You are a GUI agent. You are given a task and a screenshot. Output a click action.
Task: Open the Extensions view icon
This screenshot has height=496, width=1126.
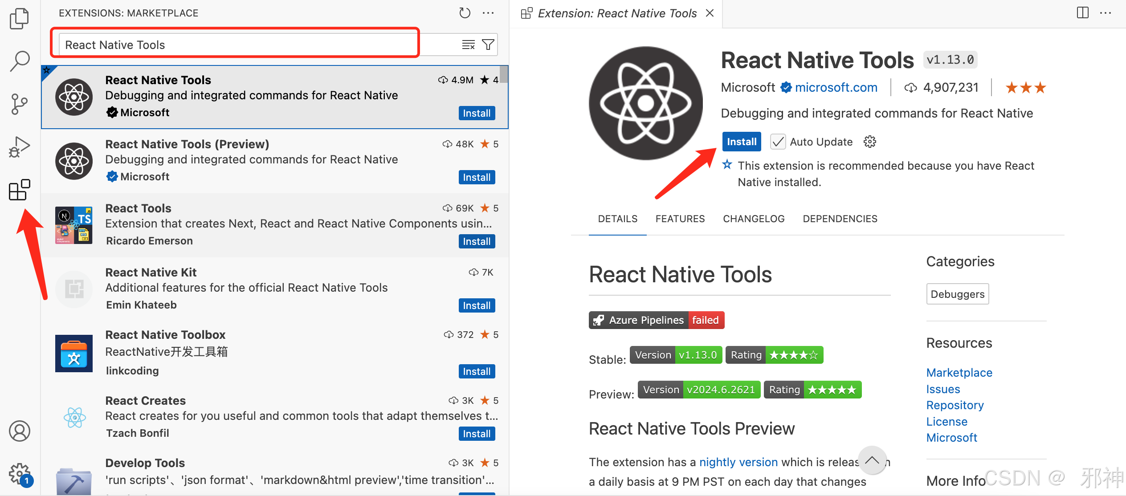point(19,190)
